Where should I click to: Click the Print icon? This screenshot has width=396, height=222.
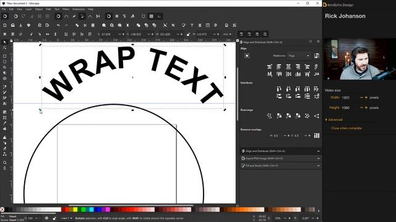tap(29, 25)
